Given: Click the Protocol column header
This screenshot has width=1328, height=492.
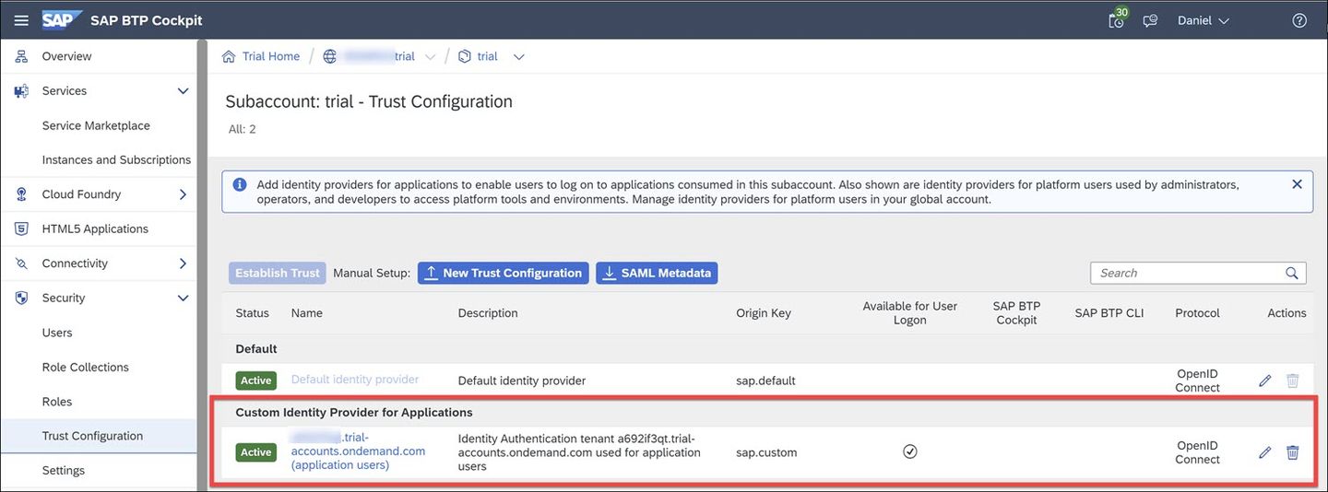Looking at the screenshot, I should (x=1197, y=313).
